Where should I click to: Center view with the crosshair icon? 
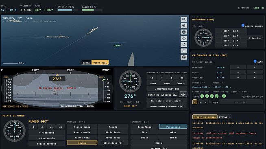pyautogui.click(x=184, y=38)
